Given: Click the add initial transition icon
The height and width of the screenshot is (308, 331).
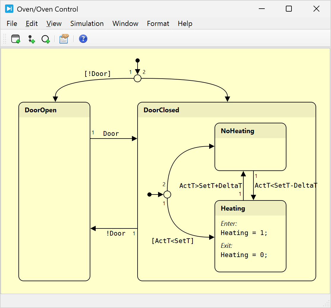Looking at the screenshot, I should (x=31, y=39).
